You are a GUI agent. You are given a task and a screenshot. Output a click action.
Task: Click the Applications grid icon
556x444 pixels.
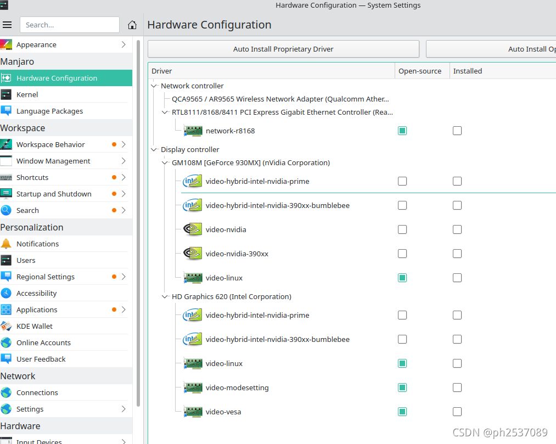6,310
